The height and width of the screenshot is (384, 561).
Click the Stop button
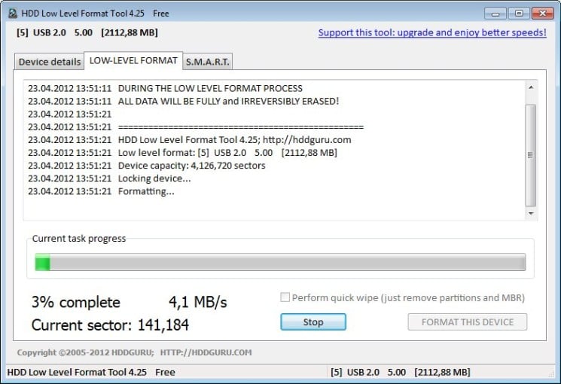pos(313,322)
